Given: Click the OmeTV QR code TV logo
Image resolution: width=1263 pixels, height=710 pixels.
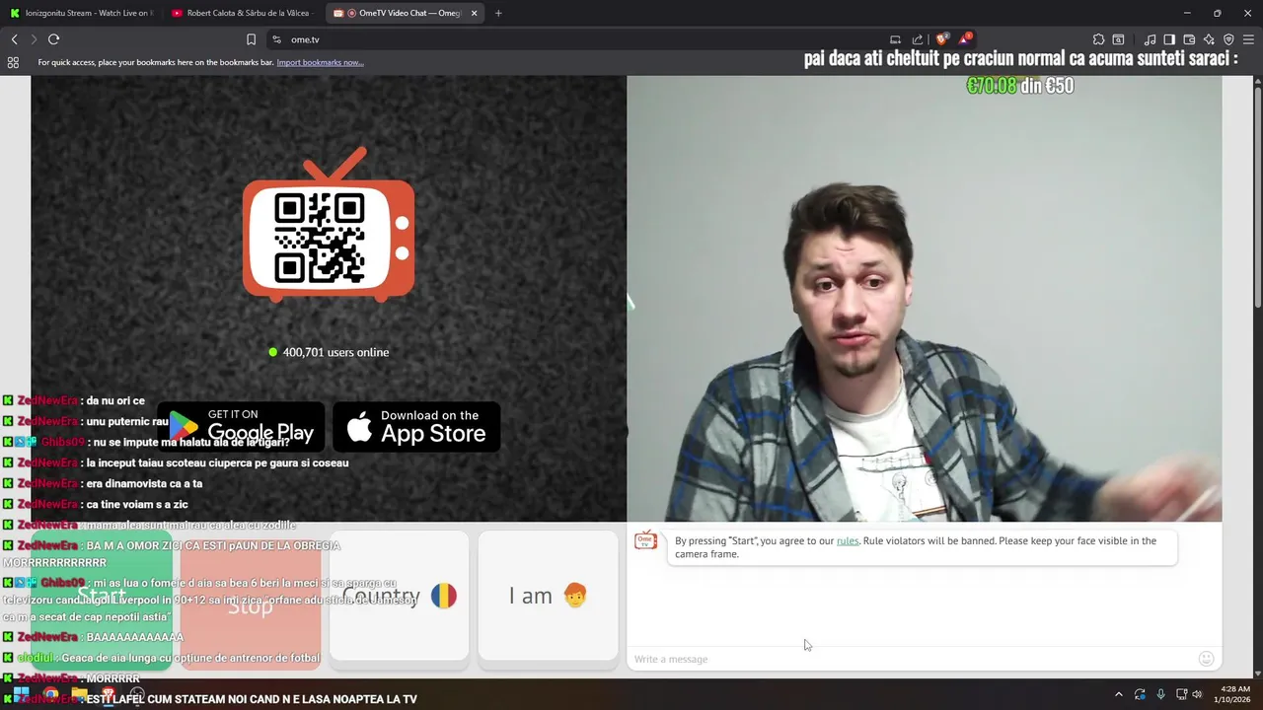Looking at the screenshot, I should pyautogui.click(x=329, y=225).
